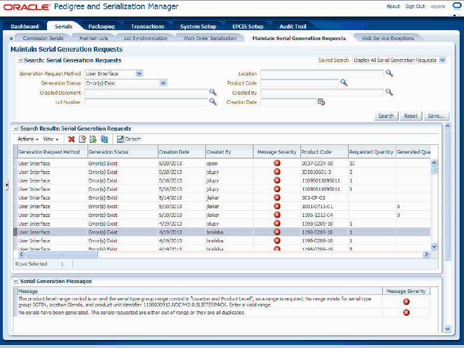This screenshot has height=348, width=464.
Task: Click the Search button
Action: pos(386,116)
